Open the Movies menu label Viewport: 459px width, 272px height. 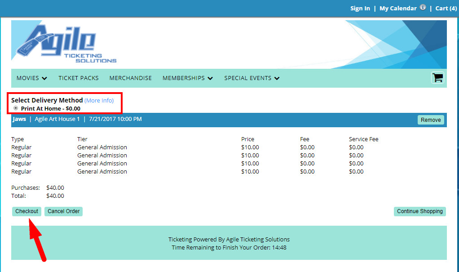click(x=28, y=78)
